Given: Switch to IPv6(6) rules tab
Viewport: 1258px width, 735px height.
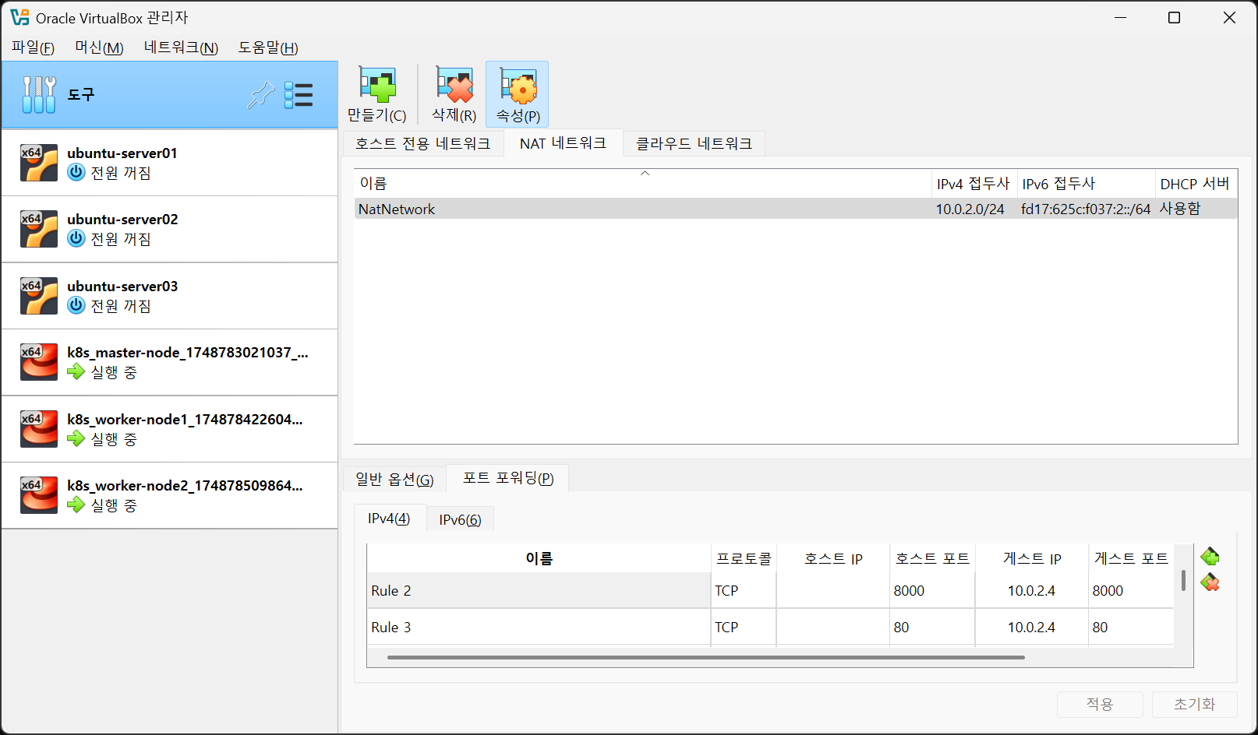Looking at the screenshot, I should point(460,519).
